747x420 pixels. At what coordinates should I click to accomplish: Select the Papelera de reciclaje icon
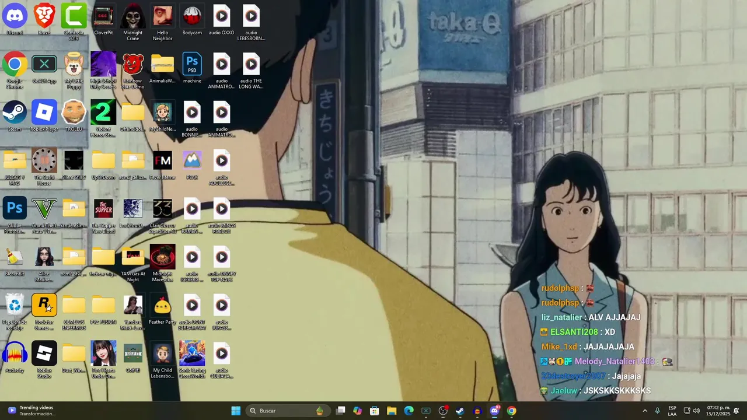tap(15, 312)
